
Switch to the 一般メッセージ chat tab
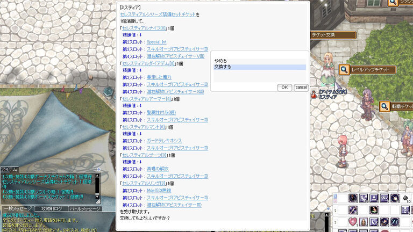18,208
